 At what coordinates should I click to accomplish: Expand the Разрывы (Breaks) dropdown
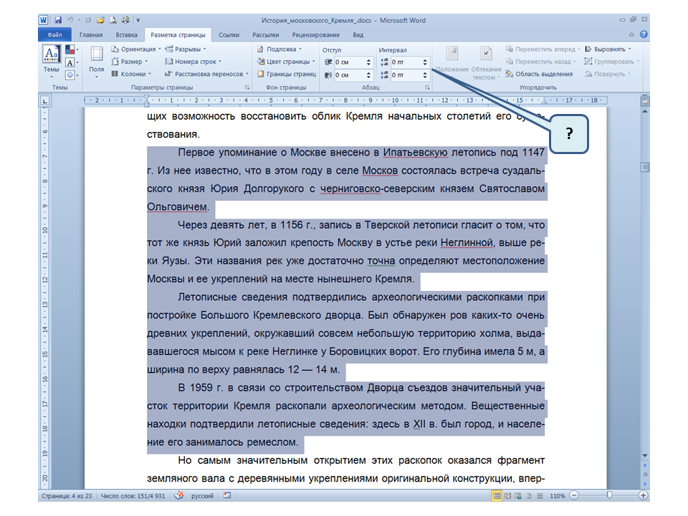(186, 49)
